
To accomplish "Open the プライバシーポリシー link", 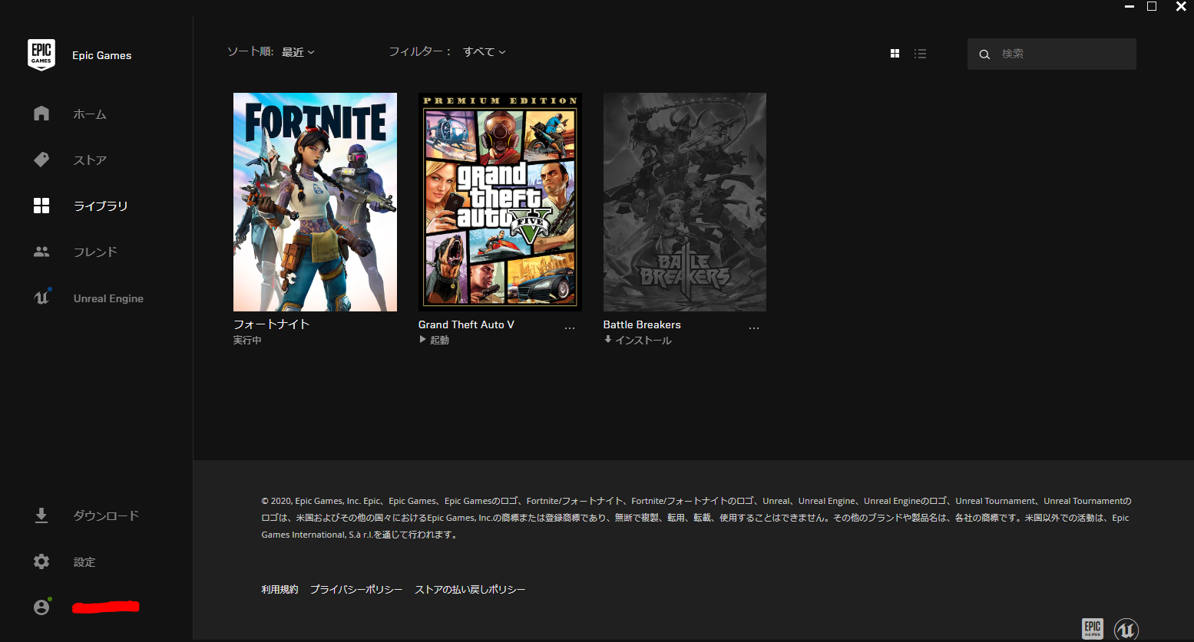I will [x=356, y=589].
